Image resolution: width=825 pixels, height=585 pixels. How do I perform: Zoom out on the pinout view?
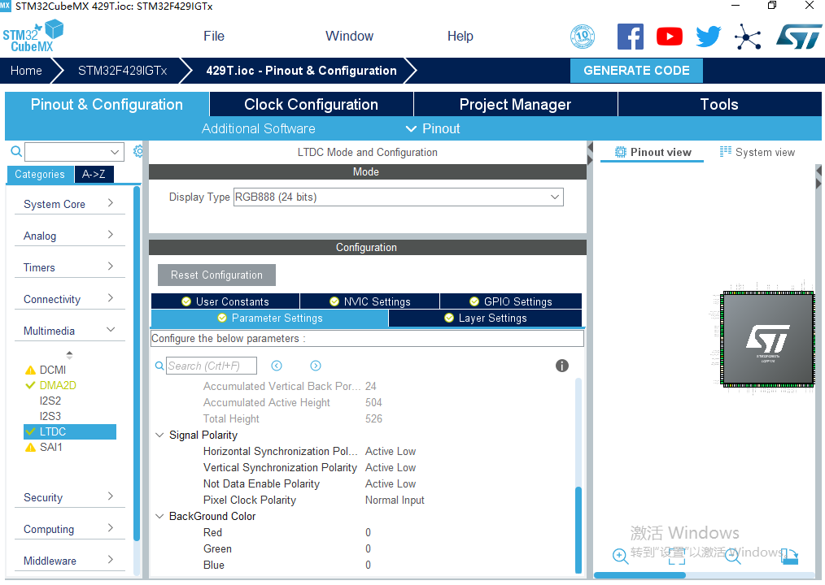(x=732, y=556)
